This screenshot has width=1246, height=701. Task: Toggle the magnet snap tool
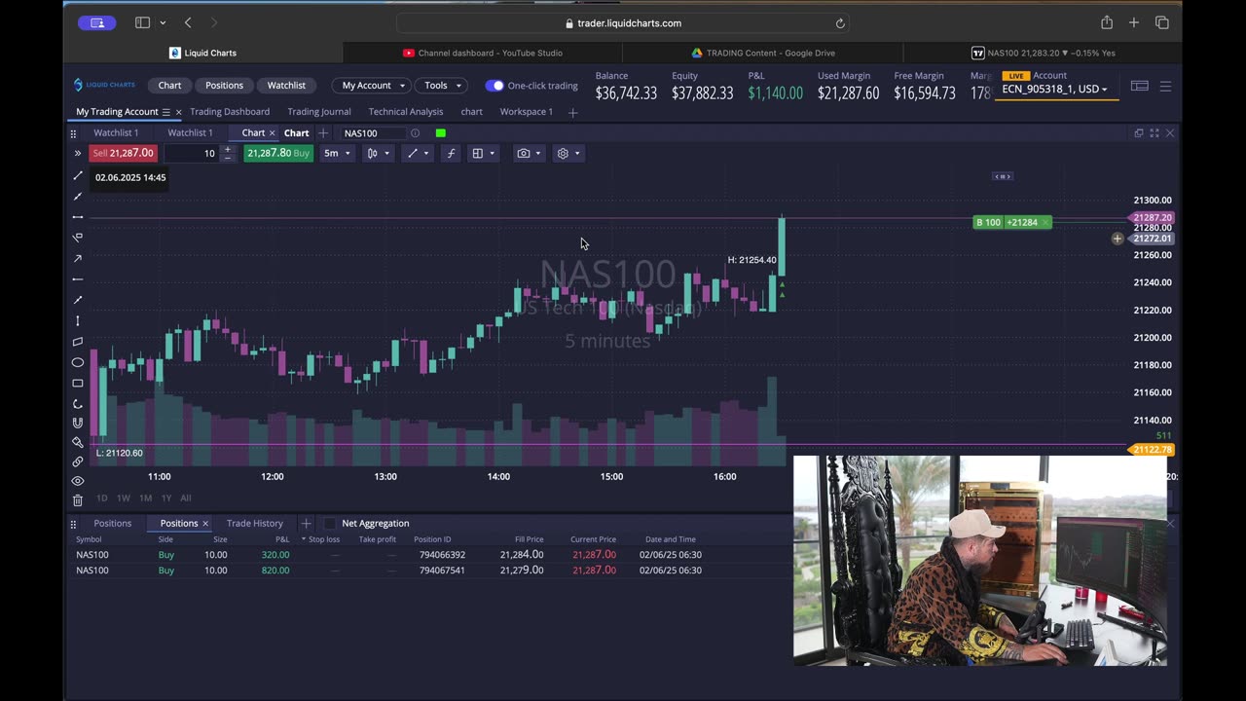point(78,423)
